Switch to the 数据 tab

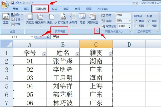tap(66, 9)
